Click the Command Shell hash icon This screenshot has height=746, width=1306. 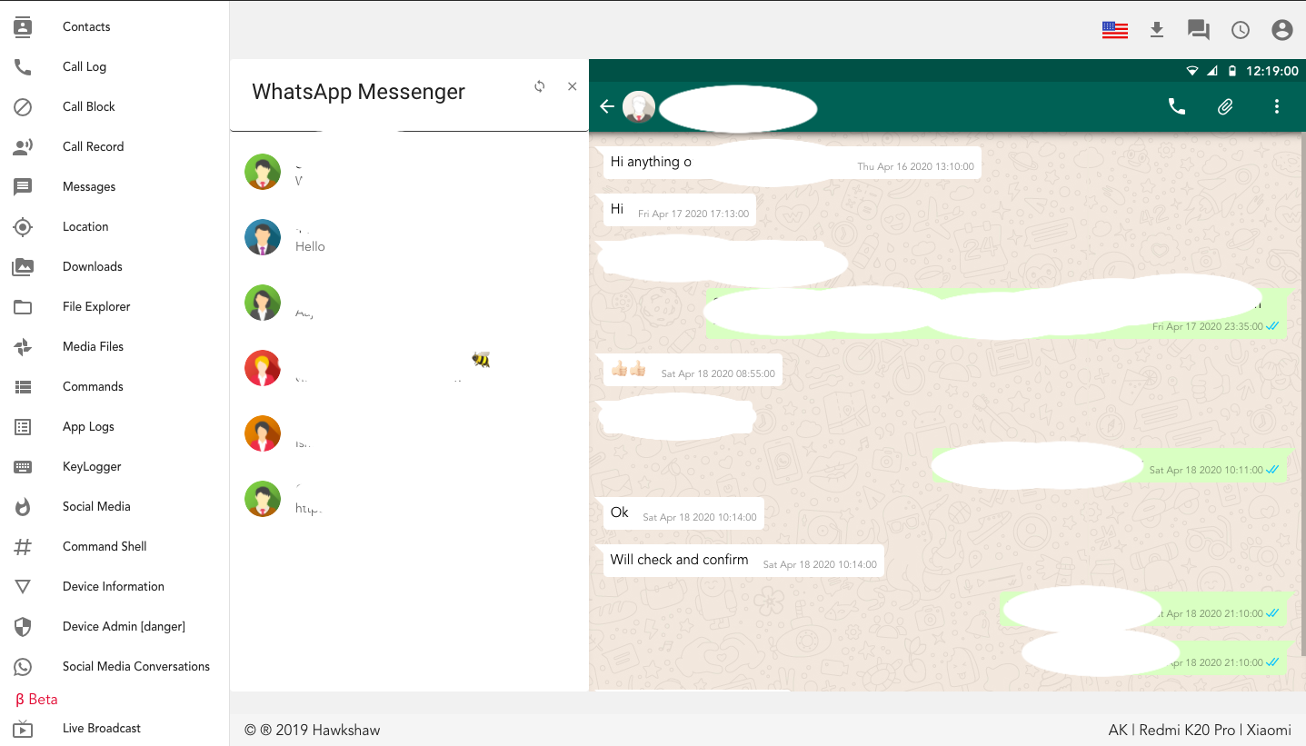pos(23,547)
